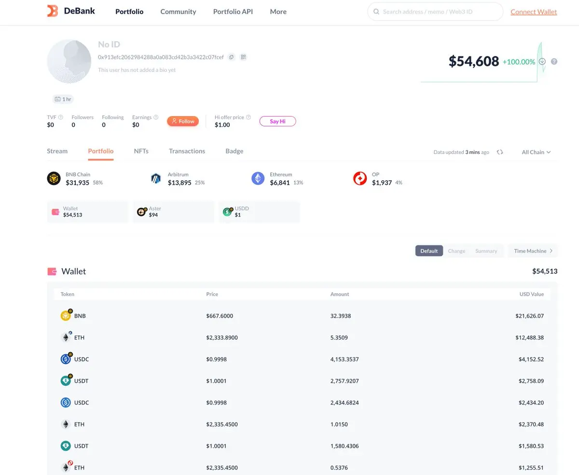This screenshot has width=579, height=475.
Task: Switch to the Stream tab
Action: click(x=57, y=151)
